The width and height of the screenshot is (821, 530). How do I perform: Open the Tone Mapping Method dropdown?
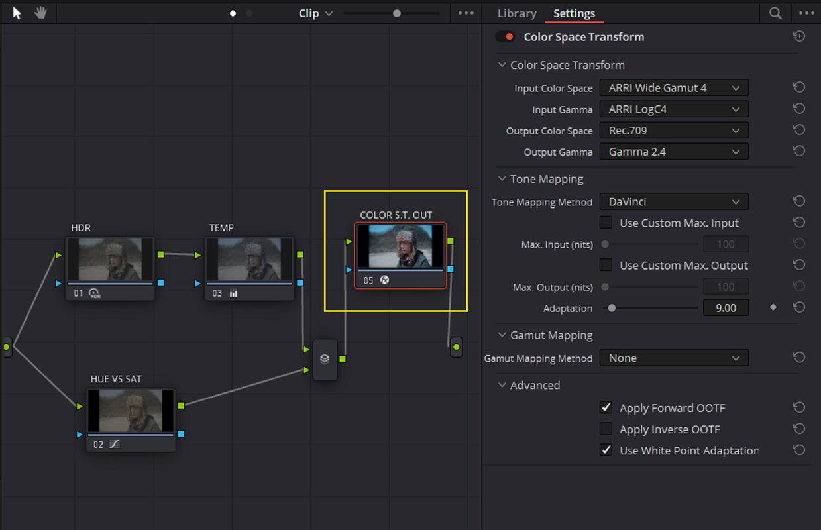tap(674, 201)
